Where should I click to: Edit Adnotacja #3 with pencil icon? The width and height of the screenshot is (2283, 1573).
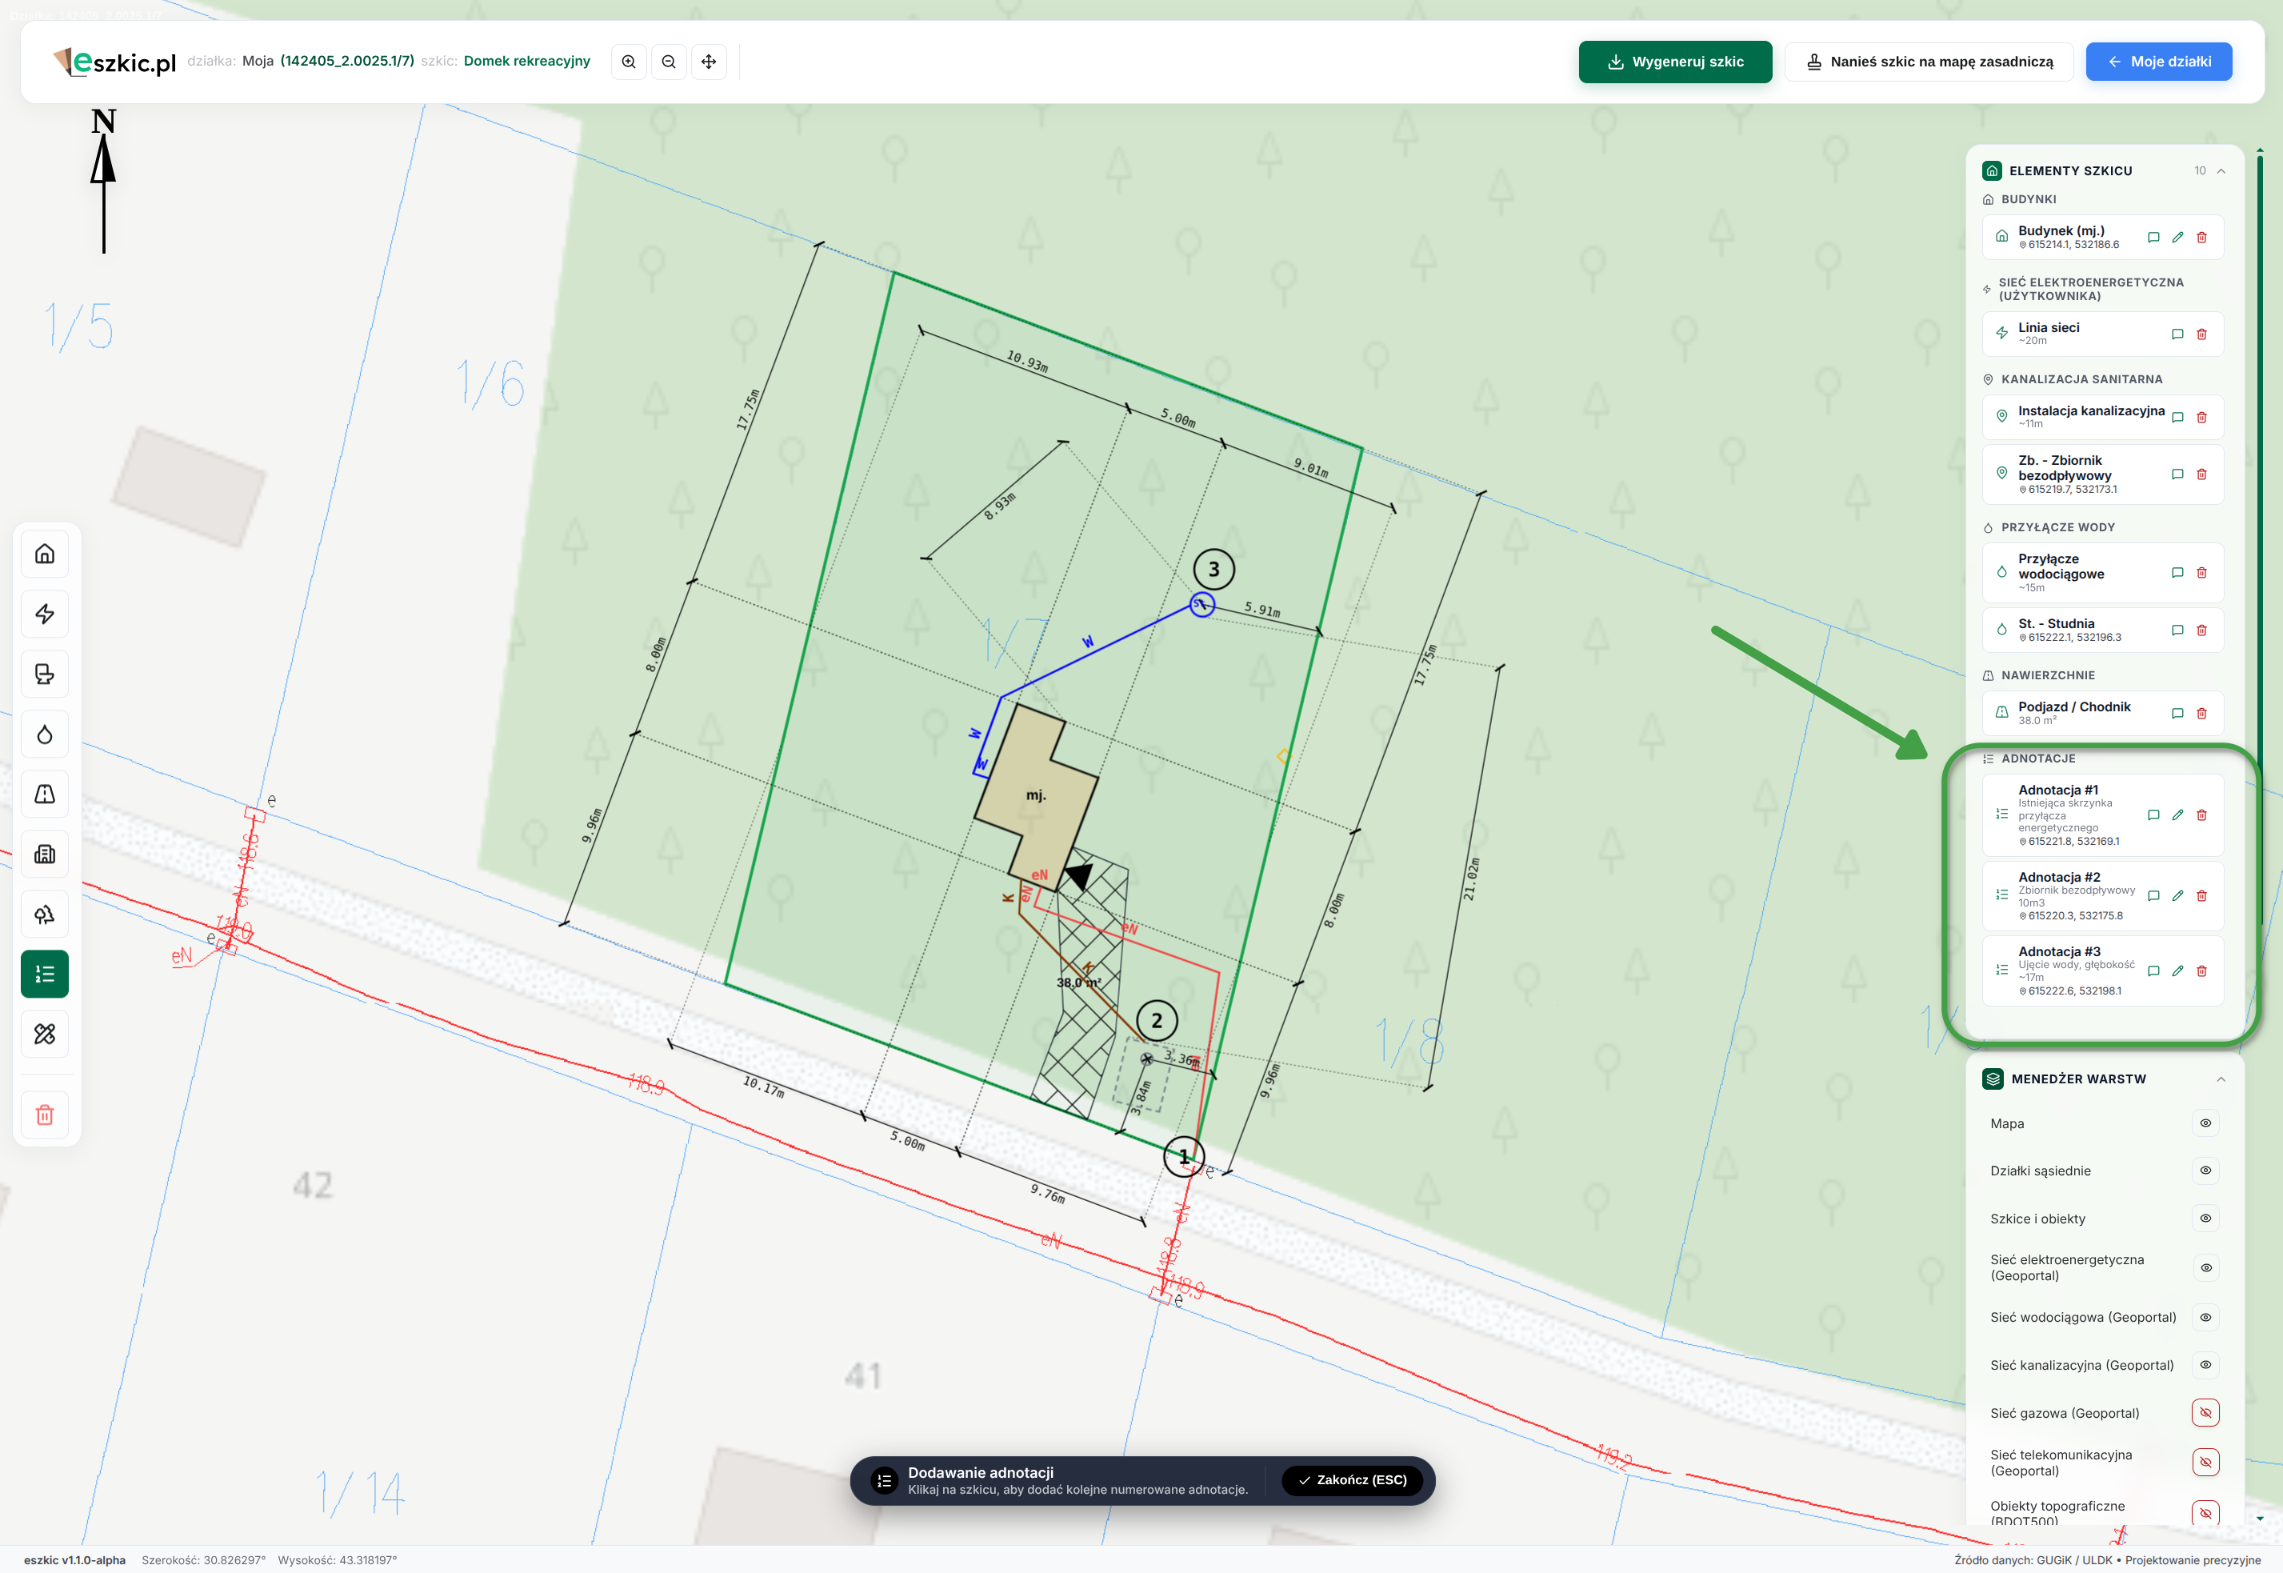point(2177,971)
